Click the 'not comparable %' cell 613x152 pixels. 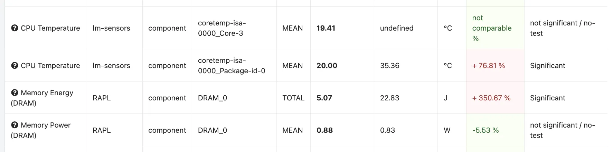click(495, 28)
